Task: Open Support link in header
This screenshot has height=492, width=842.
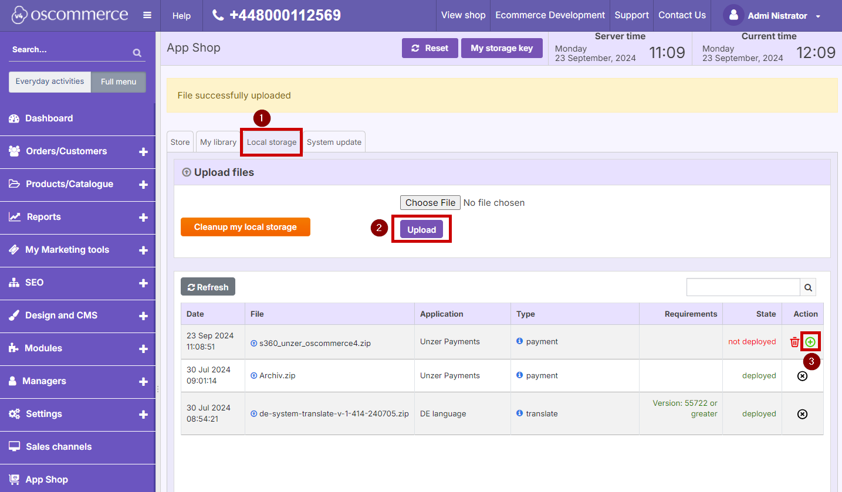Action: coord(632,15)
